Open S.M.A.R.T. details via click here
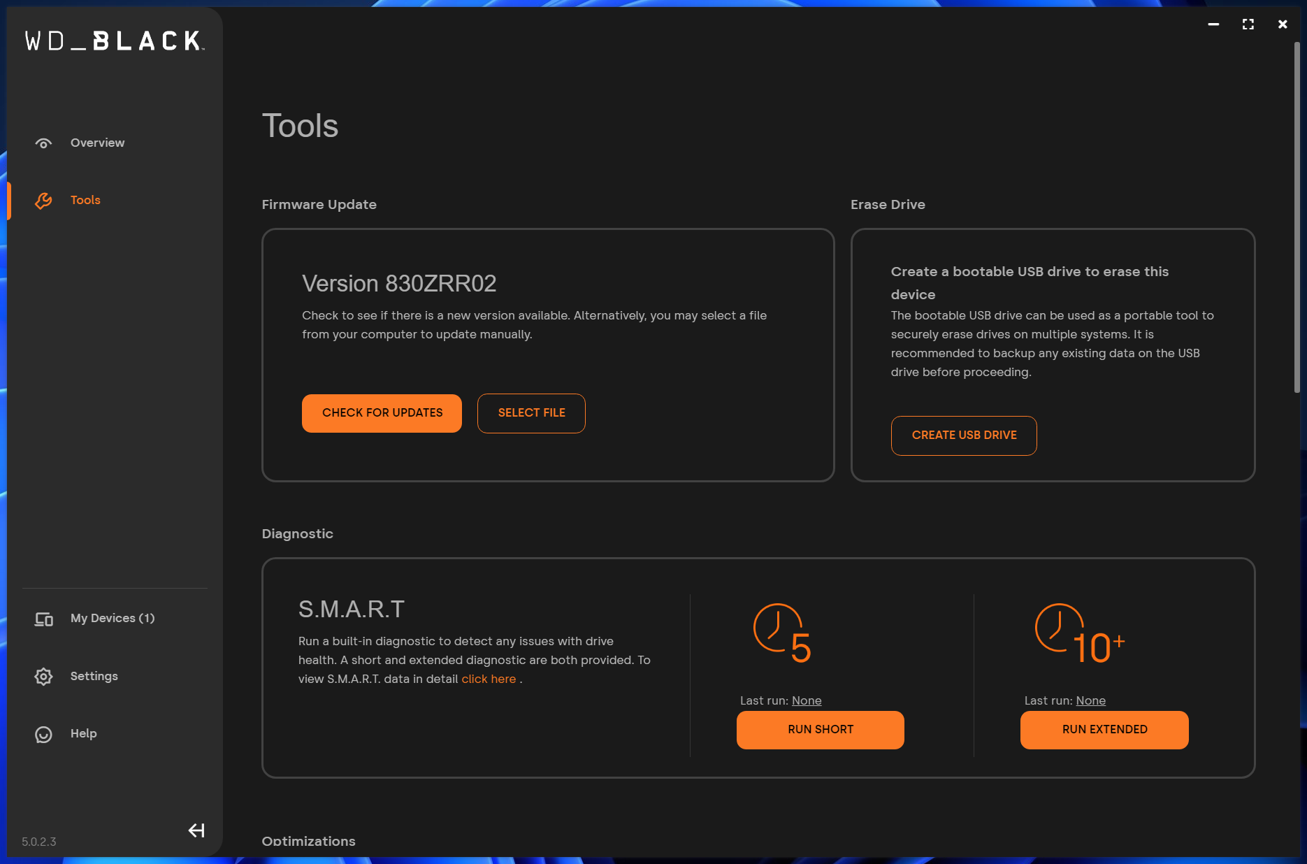Image resolution: width=1307 pixels, height=864 pixels. 489,679
